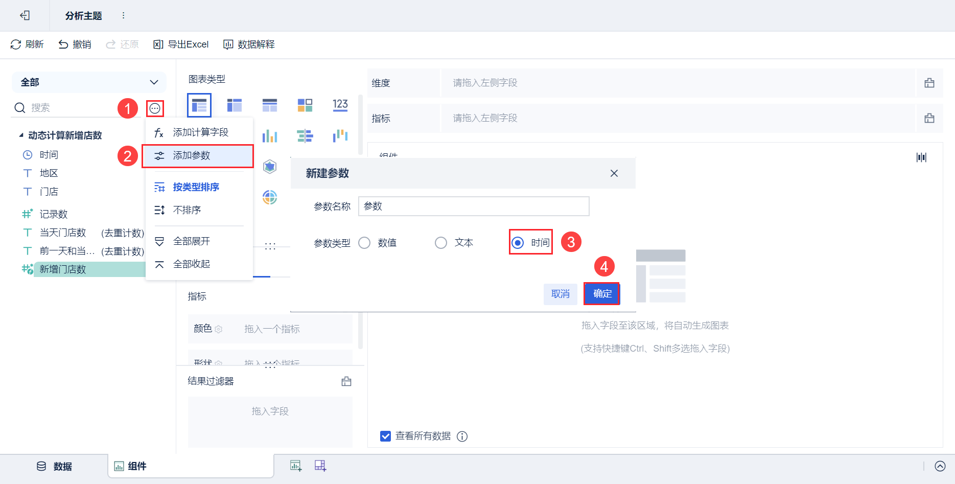Collapse the 动态计算新增店数 tree node
Screen dimensions: 955x484
point(21,135)
